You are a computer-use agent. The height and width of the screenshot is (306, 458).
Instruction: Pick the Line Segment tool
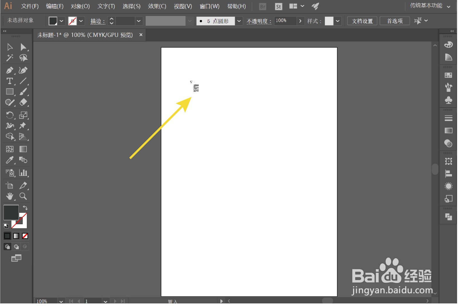(x=23, y=81)
